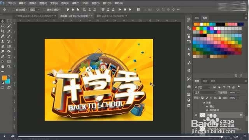Hide the 效果 effects group eye
The width and height of the screenshot is (249, 140).
pyautogui.click(x=204, y=103)
